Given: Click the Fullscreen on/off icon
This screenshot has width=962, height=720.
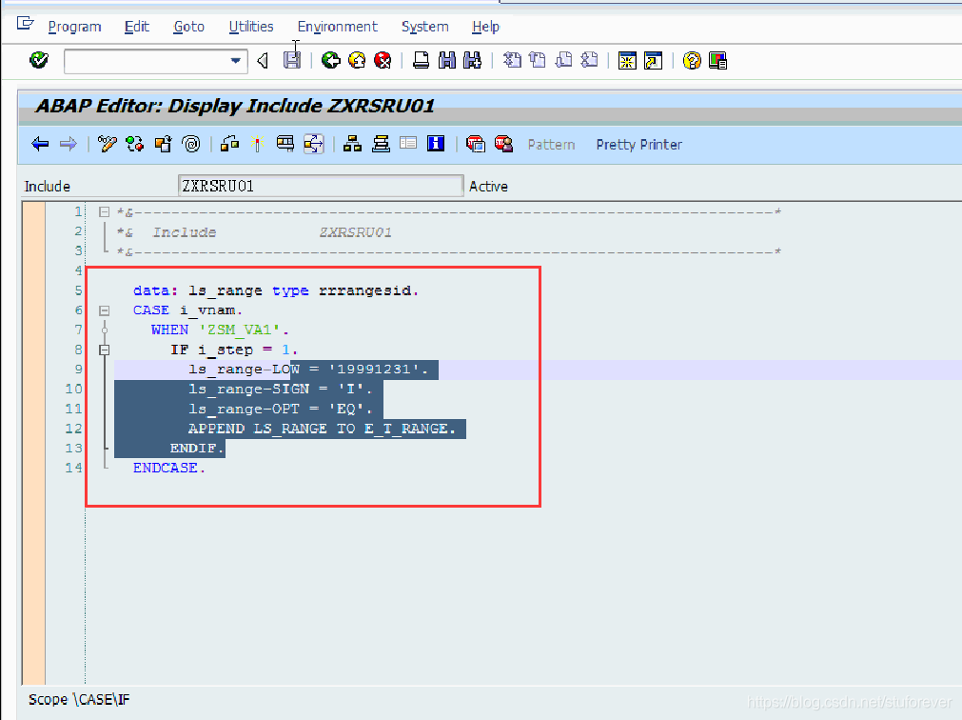Looking at the screenshot, I should click(x=381, y=144).
